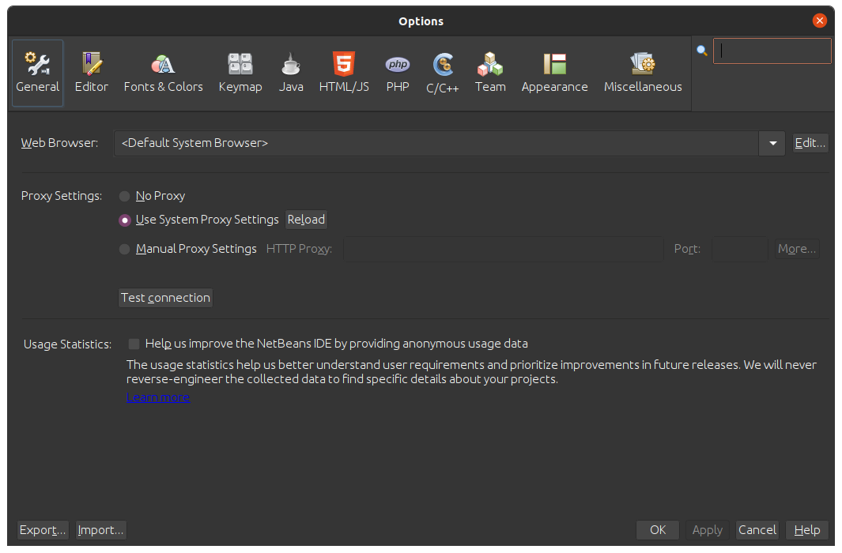Open the HTML/JS options category
842x553 pixels.
[344, 73]
